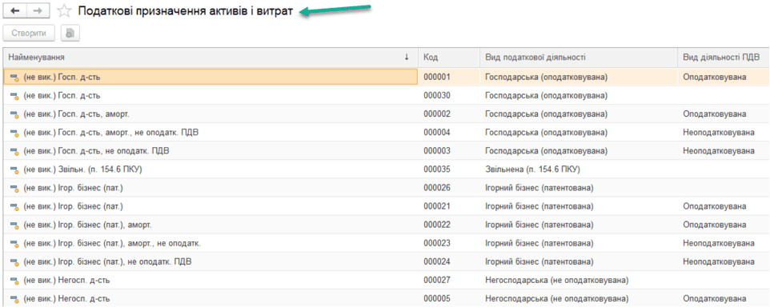Screen dimensions: 770x307
Task: Click 'Негосподарська (не оподатковувана)' in row 000027
Action: 557,281
